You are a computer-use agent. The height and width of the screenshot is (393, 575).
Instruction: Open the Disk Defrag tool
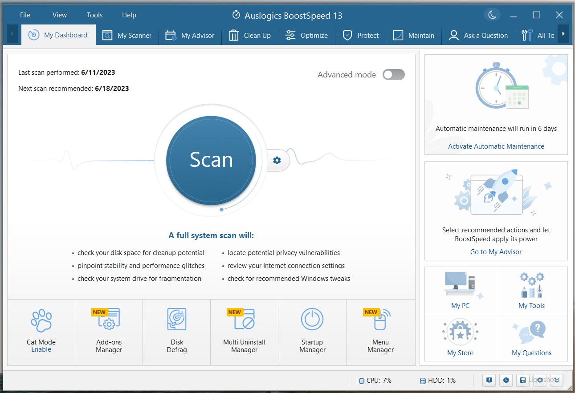(176, 332)
